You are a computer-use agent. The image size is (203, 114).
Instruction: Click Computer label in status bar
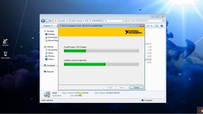tap(148, 100)
